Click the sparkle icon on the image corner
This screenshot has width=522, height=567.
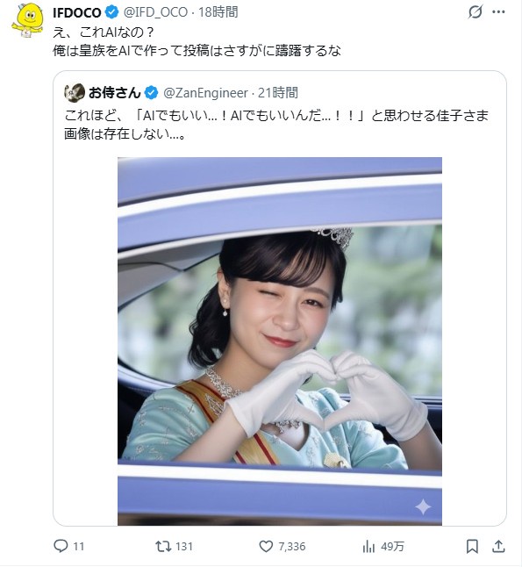coord(423,506)
